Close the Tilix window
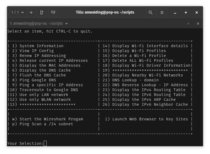 [197, 12]
